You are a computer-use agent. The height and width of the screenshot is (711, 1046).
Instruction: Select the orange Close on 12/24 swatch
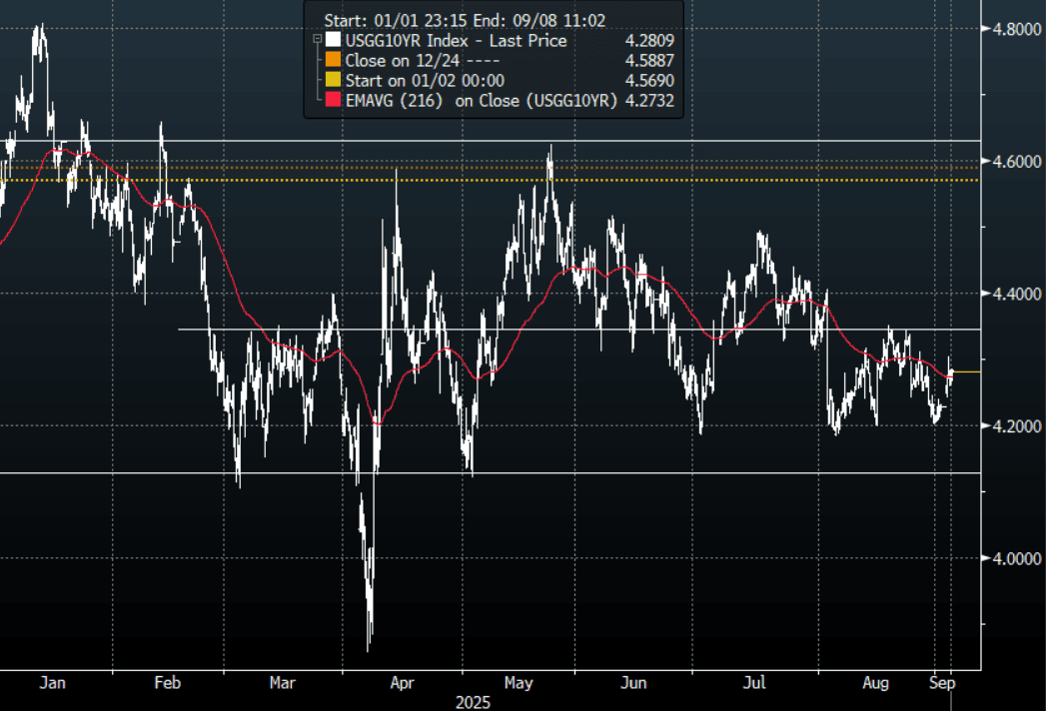click(332, 60)
